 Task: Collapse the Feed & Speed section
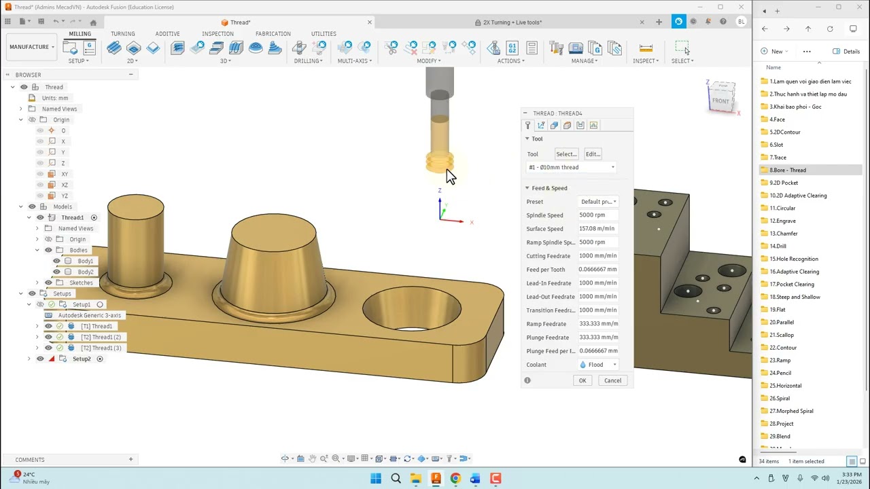pos(527,188)
